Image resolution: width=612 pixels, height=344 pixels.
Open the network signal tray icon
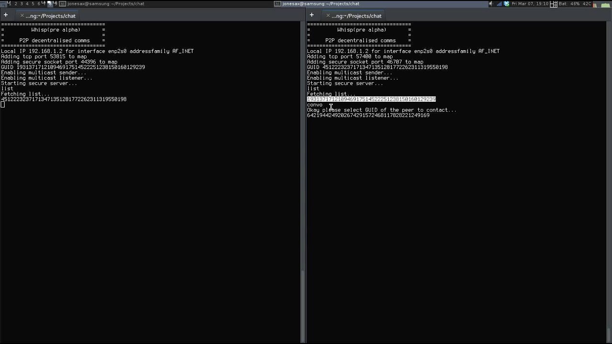tap(499, 4)
